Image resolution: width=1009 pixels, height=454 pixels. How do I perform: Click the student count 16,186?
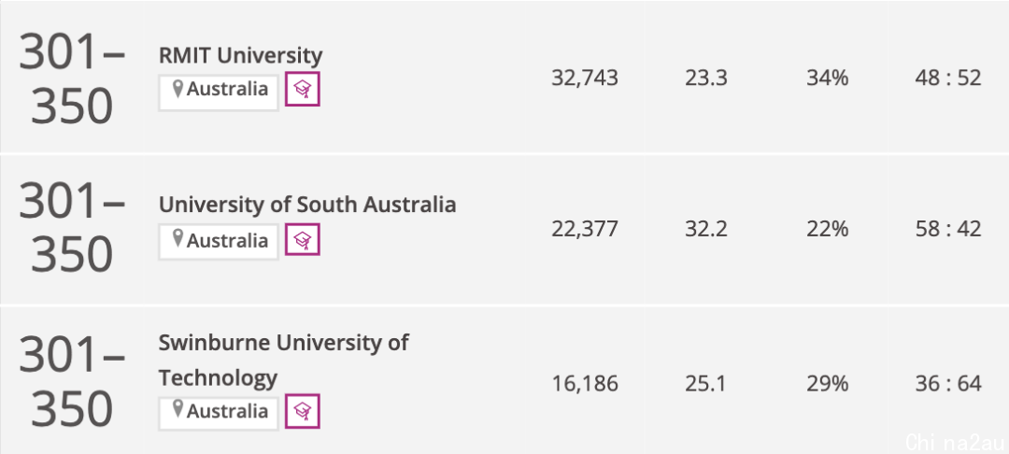pyautogui.click(x=585, y=384)
